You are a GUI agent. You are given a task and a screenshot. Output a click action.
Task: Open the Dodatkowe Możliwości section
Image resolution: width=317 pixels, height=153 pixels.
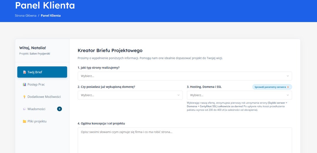point(44,97)
